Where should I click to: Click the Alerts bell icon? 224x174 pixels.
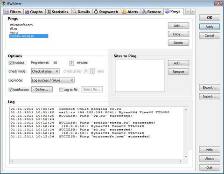[124, 12]
